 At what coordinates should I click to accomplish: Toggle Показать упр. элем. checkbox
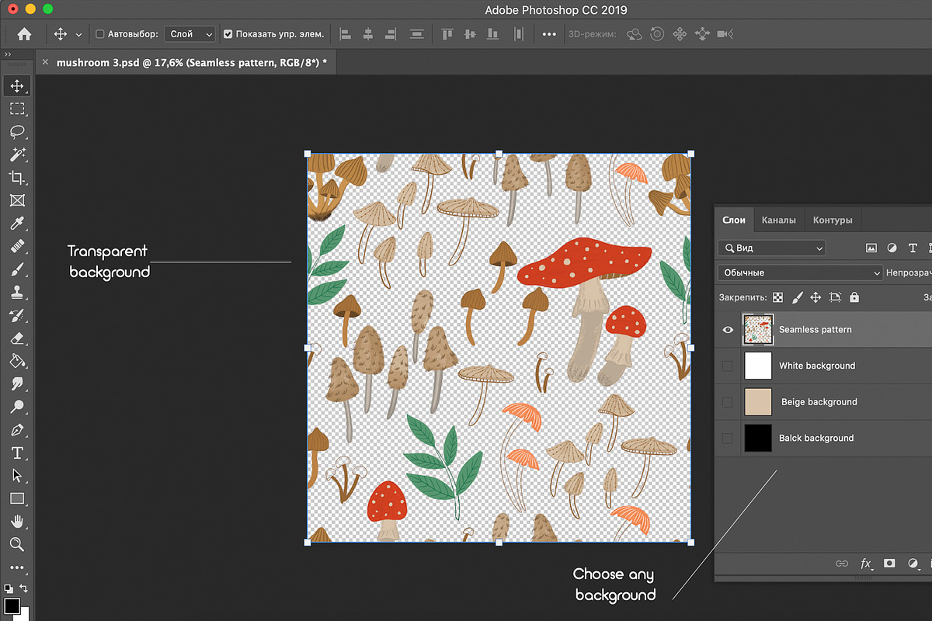coord(228,34)
